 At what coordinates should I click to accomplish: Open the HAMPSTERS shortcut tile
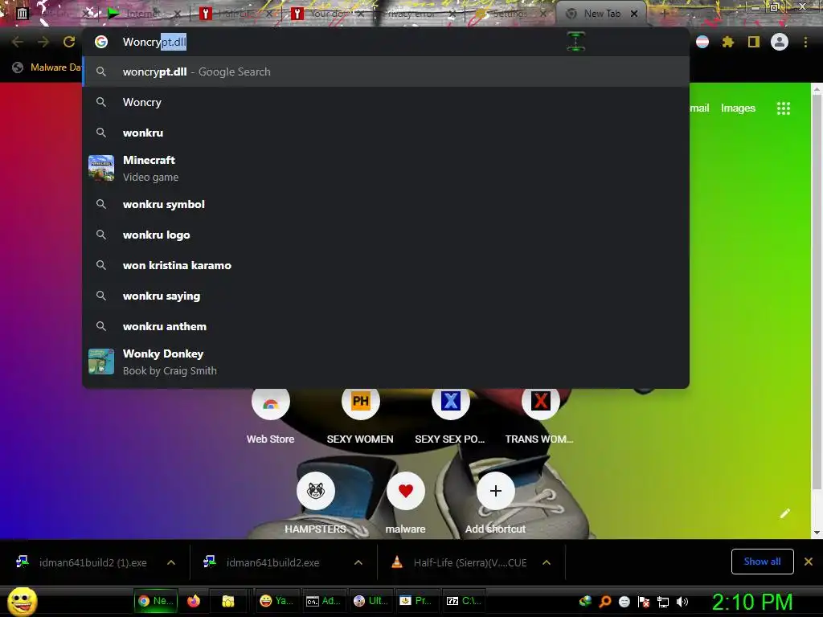pyautogui.click(x=315, y=504)
